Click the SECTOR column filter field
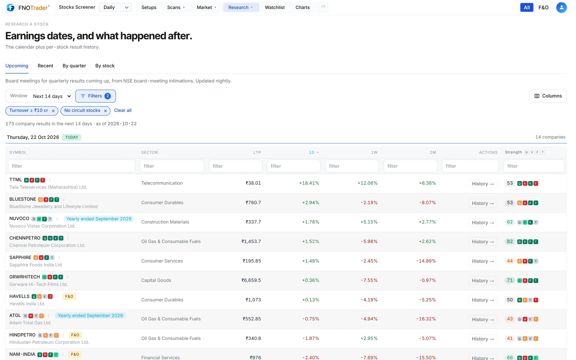The width and height of the screenshot is (576, 360). [x=172, y=166]
